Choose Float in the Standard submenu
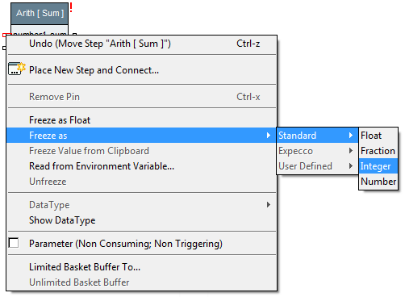Image resolution: width=405 pixels, height=297 pixels. [378, 136]
